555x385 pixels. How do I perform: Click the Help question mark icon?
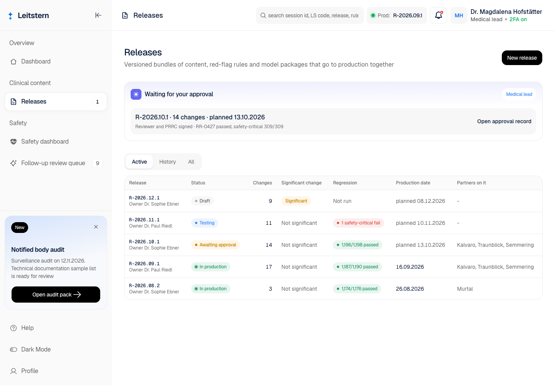[x=13, y=328]
